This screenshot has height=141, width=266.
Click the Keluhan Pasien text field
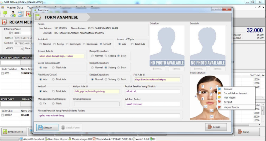click(152, 104)
